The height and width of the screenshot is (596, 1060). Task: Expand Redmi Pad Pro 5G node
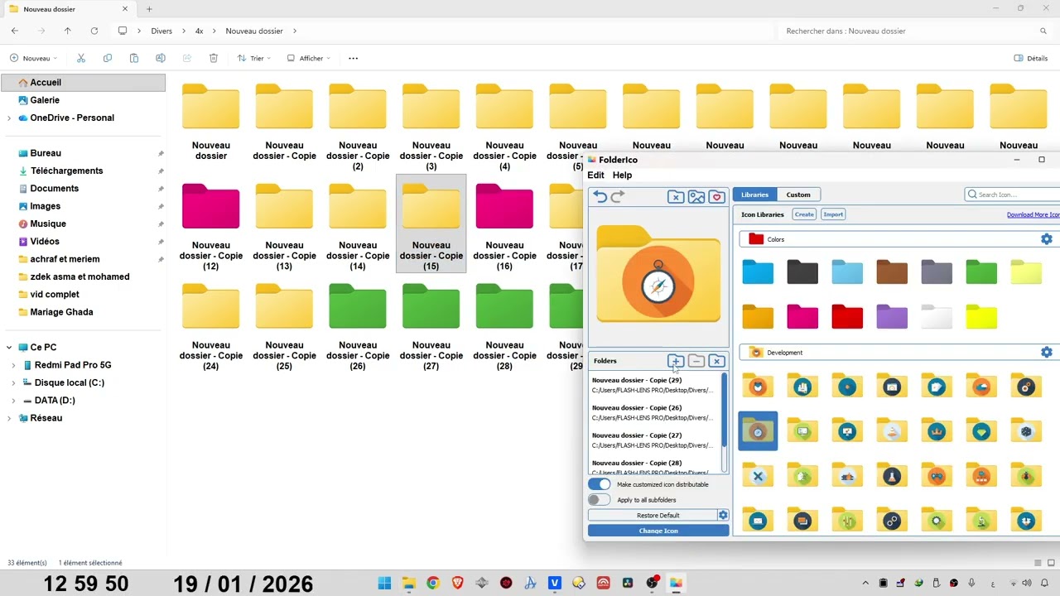click(x=13, y=365)
